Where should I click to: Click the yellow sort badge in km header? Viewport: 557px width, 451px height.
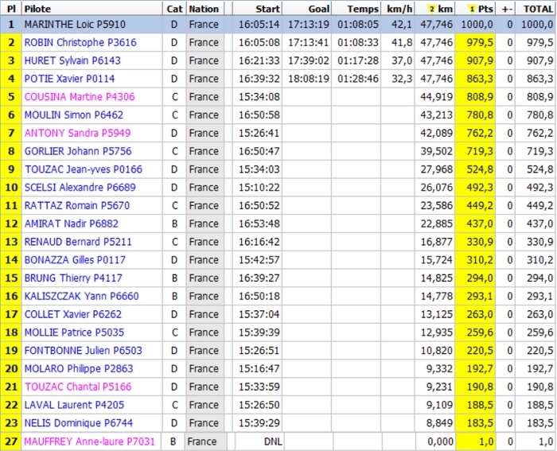point(430,8)
